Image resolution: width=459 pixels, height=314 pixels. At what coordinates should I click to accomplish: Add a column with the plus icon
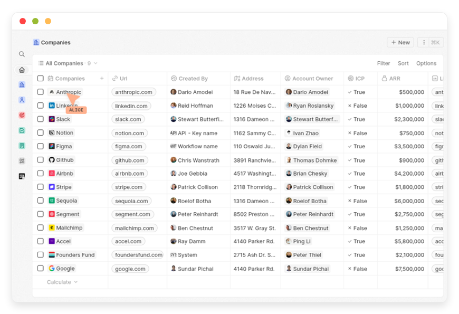click(x=102, y=78)
